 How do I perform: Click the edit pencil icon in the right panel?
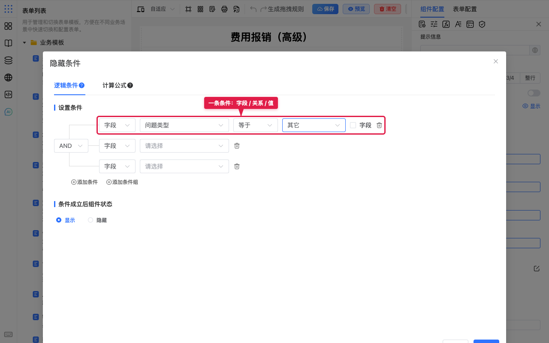[537, 268]
